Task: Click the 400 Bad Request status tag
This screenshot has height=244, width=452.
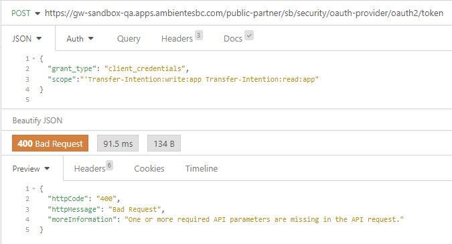Action: pyautogui.click(x=50, y=143)
